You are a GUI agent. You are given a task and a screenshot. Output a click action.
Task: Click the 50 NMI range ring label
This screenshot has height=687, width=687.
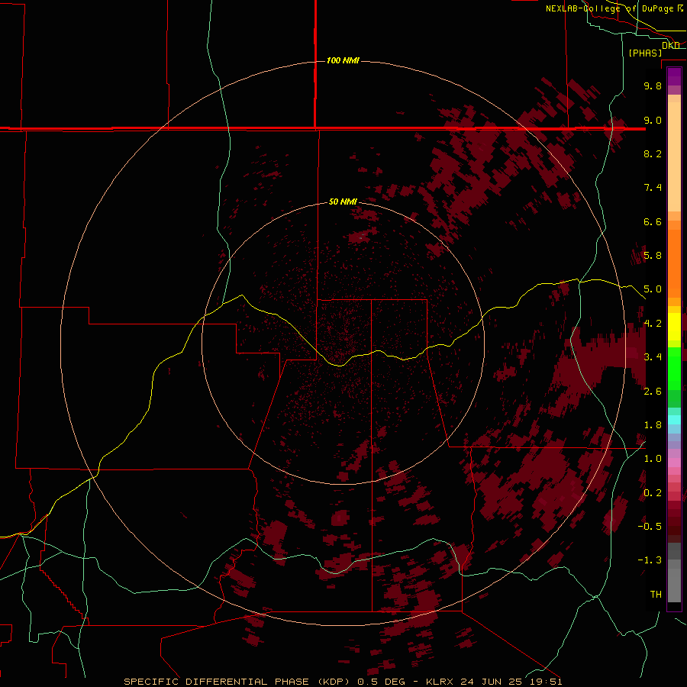tap(343, 202)
